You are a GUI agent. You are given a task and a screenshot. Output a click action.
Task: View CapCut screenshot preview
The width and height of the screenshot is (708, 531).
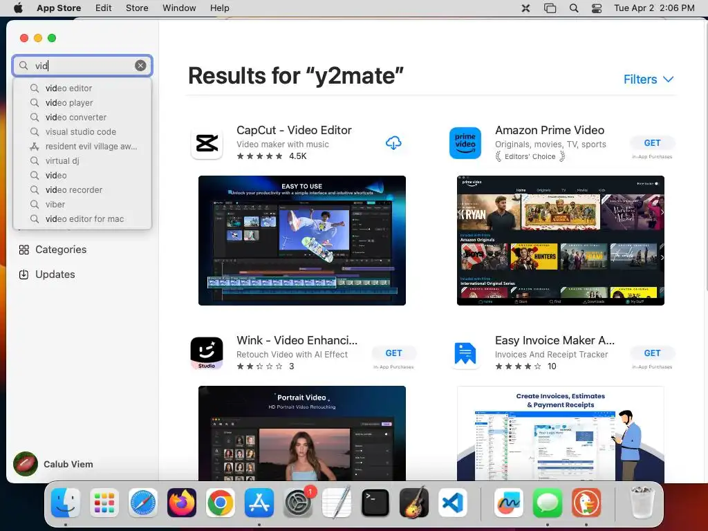coord(302,240)
